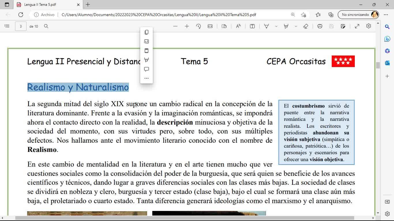Add a new app to the sidebar
394x221 pixels.
[x=387, y=76]
